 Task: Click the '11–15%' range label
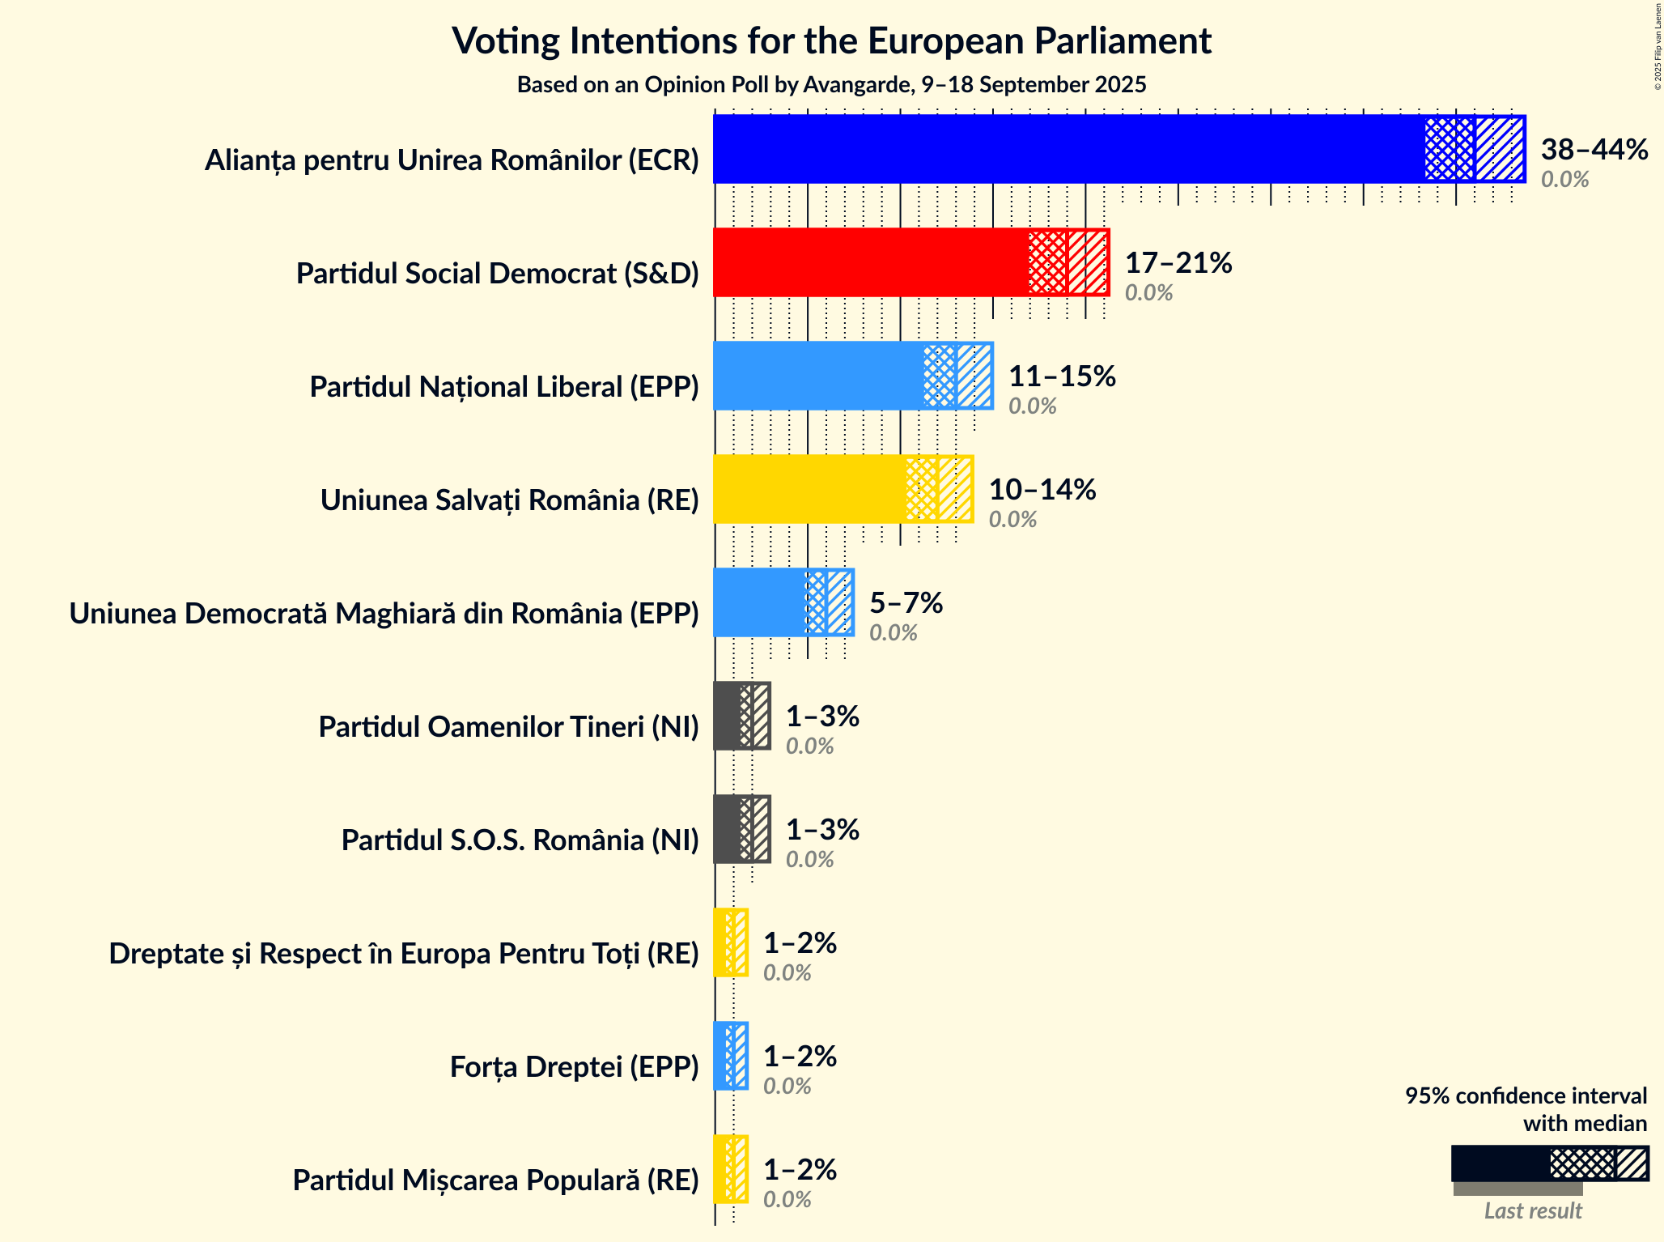(1061, 376)
